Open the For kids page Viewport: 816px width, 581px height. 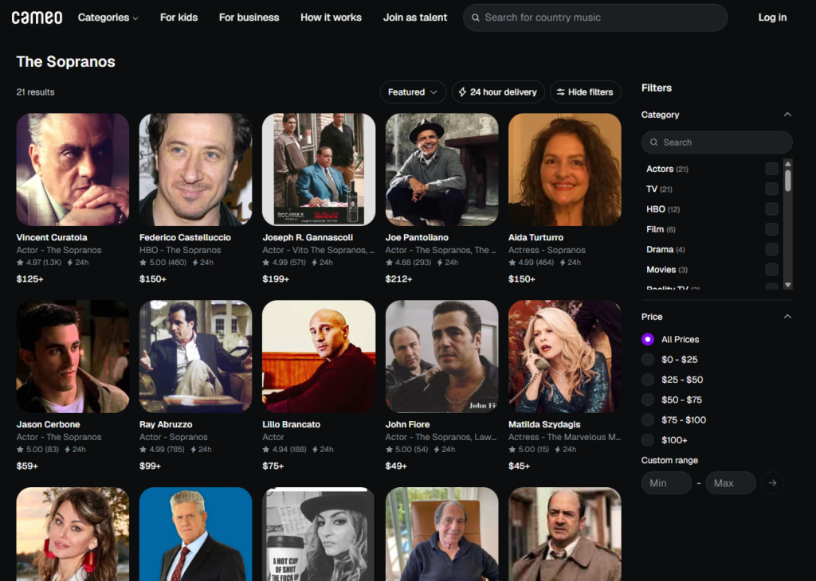pyautogui.click(x=179, y=18)
